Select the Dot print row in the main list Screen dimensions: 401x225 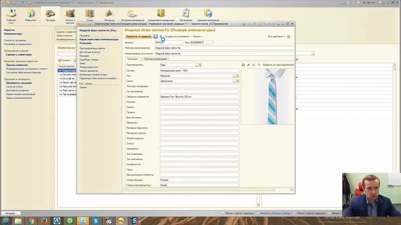click(x=68, y=74)
